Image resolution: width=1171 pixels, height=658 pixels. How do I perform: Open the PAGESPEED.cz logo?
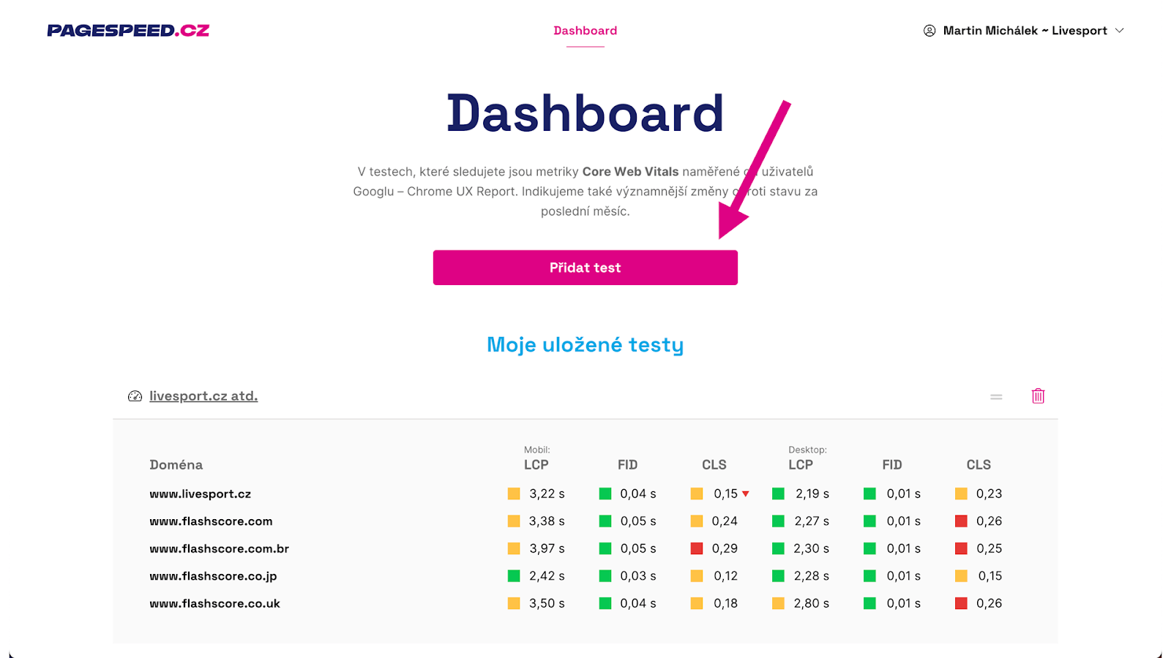128,30
